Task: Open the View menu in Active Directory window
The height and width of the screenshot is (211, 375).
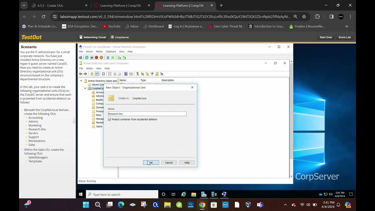Action: 99,69
